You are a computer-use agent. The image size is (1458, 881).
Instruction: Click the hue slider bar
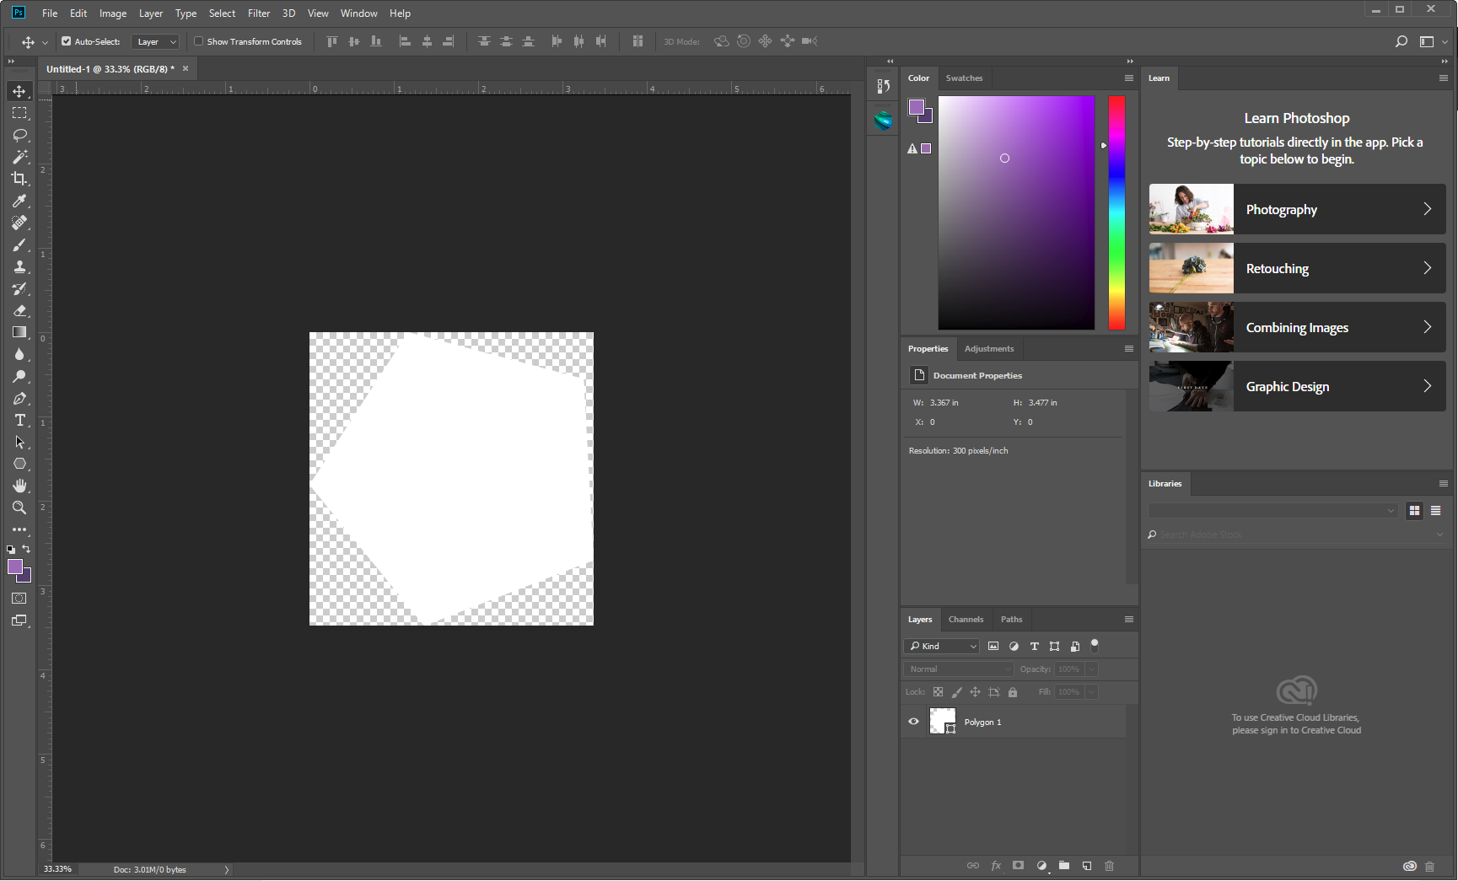pyautogui.click(x=1116, y=212)
